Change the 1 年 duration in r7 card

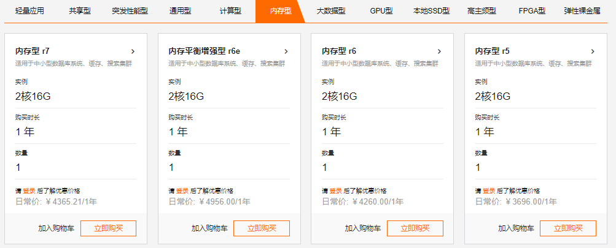point(25,132)
